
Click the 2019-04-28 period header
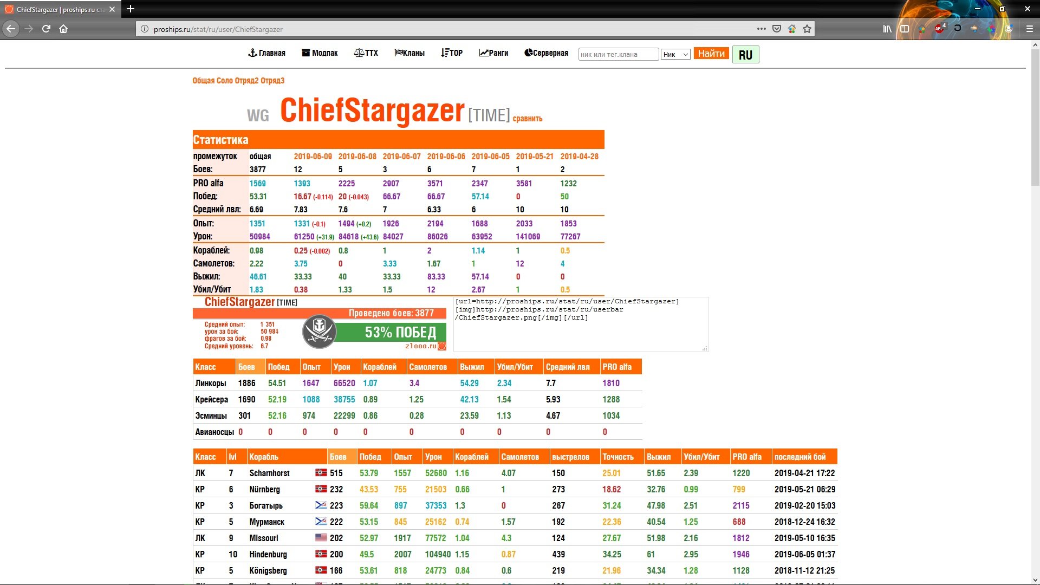(579, 157)
